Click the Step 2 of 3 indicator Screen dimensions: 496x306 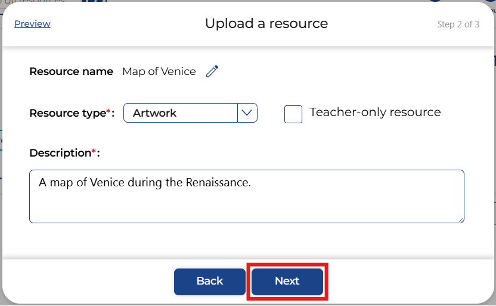(458, 24)
